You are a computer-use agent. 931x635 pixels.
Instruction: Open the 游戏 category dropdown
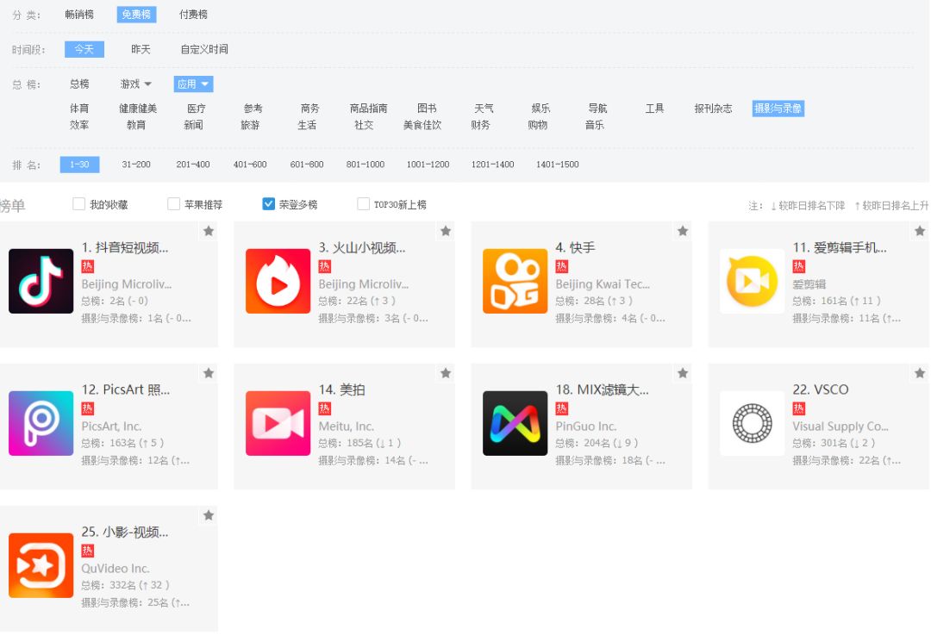click(x=134, y=84)
